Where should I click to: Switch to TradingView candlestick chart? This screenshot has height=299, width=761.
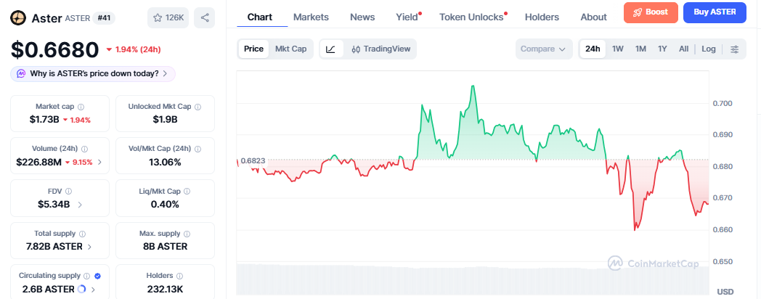tap(381, 49)
